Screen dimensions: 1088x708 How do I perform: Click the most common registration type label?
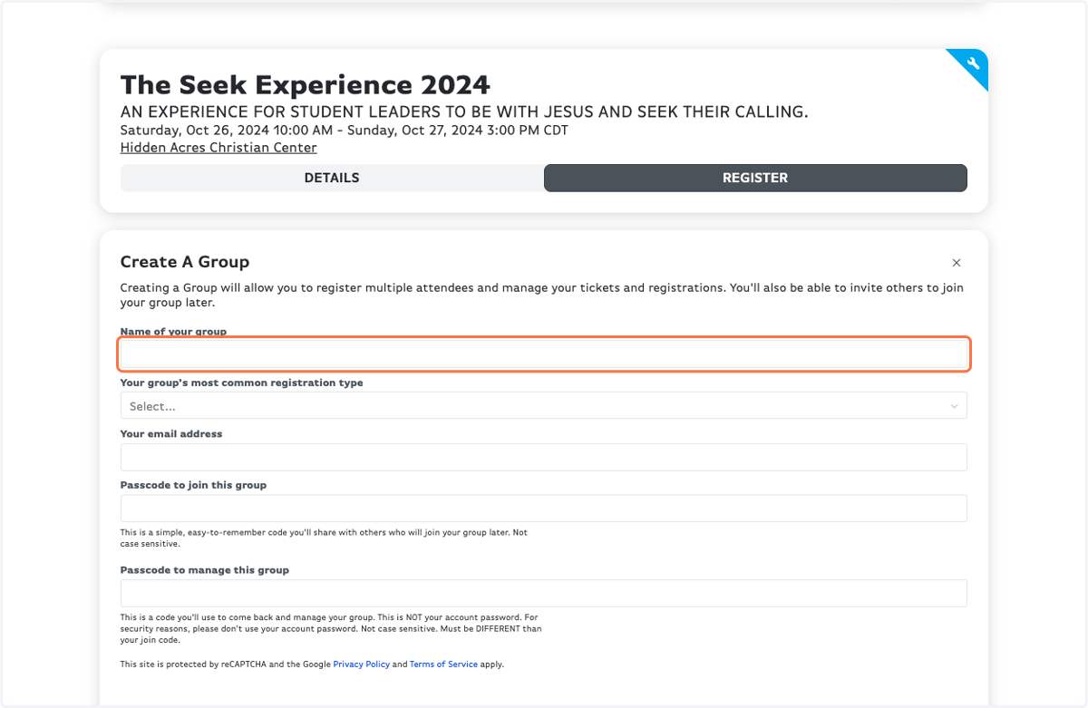pos(242,383)
